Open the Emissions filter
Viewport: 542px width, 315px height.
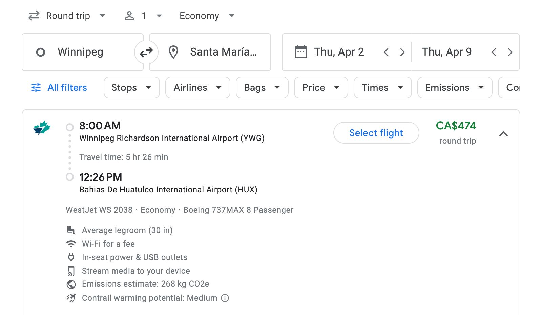(x=454, y=87)
